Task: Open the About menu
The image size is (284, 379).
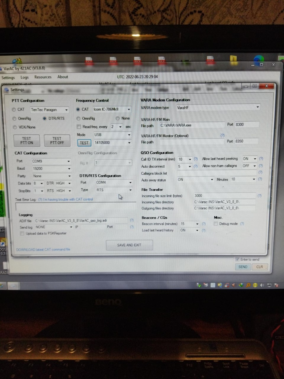Action: point(63,77)
